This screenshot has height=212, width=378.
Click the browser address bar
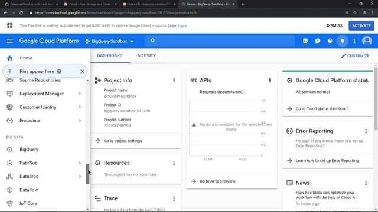(x=185, y=13)
